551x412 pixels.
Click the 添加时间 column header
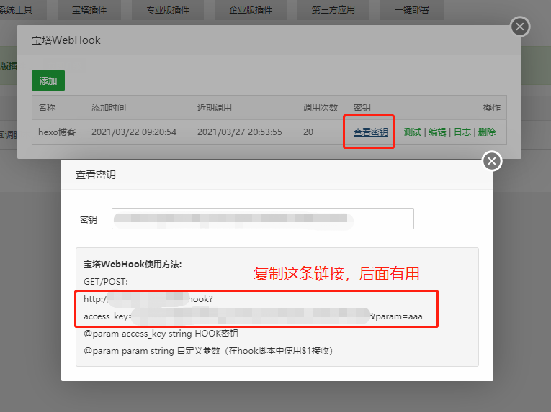tap(109, 107)
